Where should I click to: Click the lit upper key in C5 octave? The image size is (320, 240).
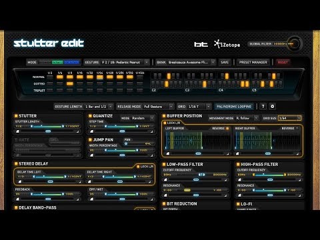(x=274, y=76)
